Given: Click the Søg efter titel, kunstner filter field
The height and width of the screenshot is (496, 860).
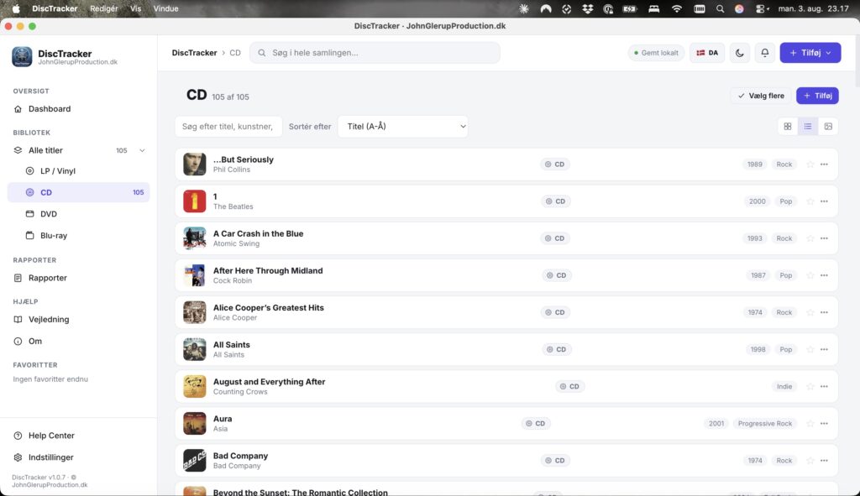Looking at the screenshot, I should point(228,127).
